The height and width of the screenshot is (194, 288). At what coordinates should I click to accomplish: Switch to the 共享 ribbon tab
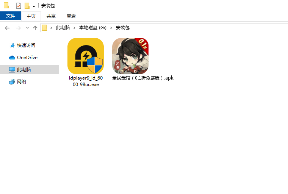pyautogui.click(x=51, y=16)
